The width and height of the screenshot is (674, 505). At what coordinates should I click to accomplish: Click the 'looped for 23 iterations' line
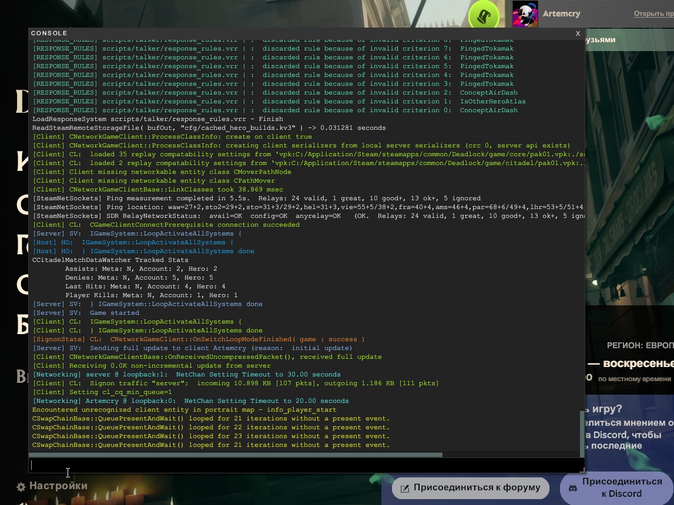(211, 436)
